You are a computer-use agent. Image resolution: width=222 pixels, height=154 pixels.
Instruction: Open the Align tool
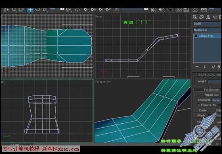161,10
